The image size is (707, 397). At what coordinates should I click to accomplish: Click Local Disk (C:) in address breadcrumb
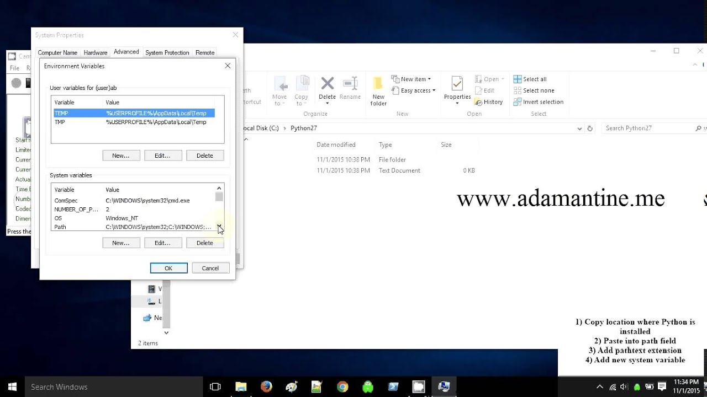coord(262,128)
